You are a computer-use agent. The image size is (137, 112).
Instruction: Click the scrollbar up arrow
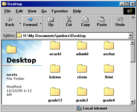click(x=133, y=43)
